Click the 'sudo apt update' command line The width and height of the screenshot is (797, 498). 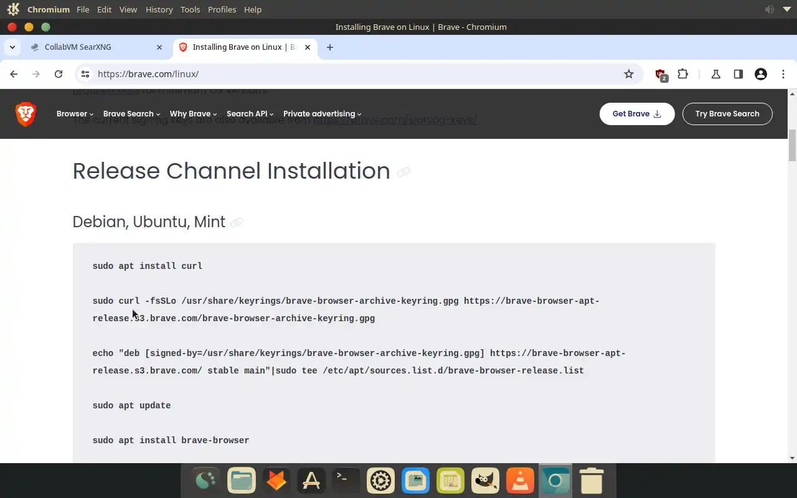coord(131,405)
